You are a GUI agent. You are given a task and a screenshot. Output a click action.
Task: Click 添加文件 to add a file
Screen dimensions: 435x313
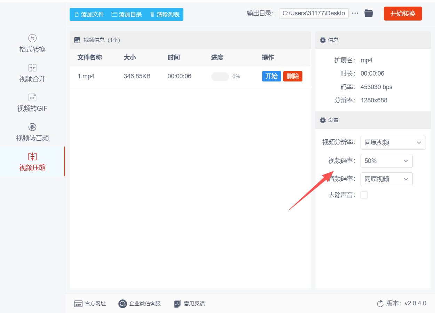coord(89,15)
